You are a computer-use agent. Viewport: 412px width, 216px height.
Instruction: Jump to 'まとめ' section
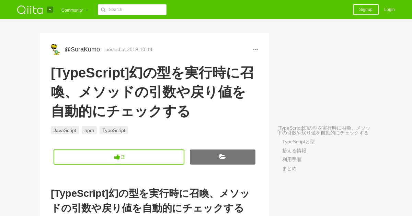pyautogui.click(x=289, y=168)
